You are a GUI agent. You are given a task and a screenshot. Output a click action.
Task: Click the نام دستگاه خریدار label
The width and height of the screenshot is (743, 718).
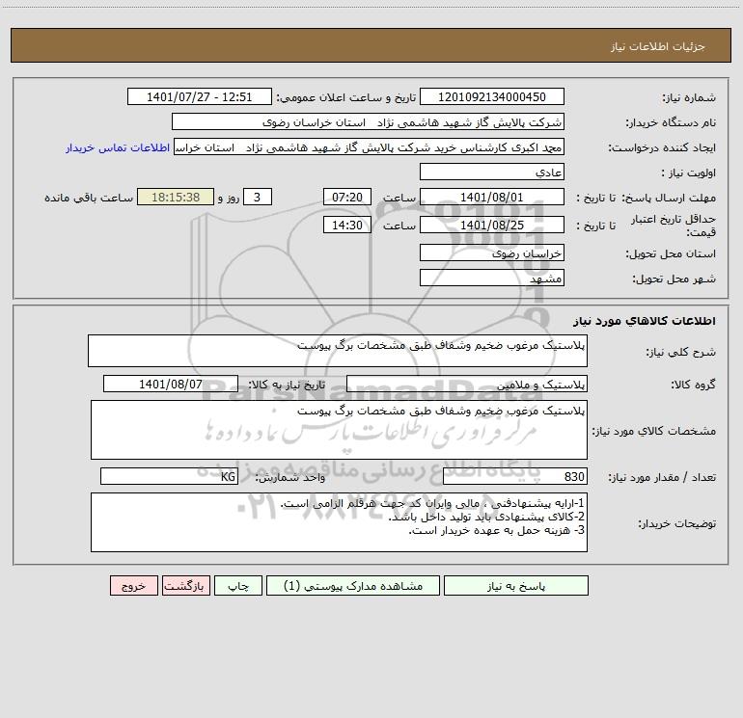[671, 123]
